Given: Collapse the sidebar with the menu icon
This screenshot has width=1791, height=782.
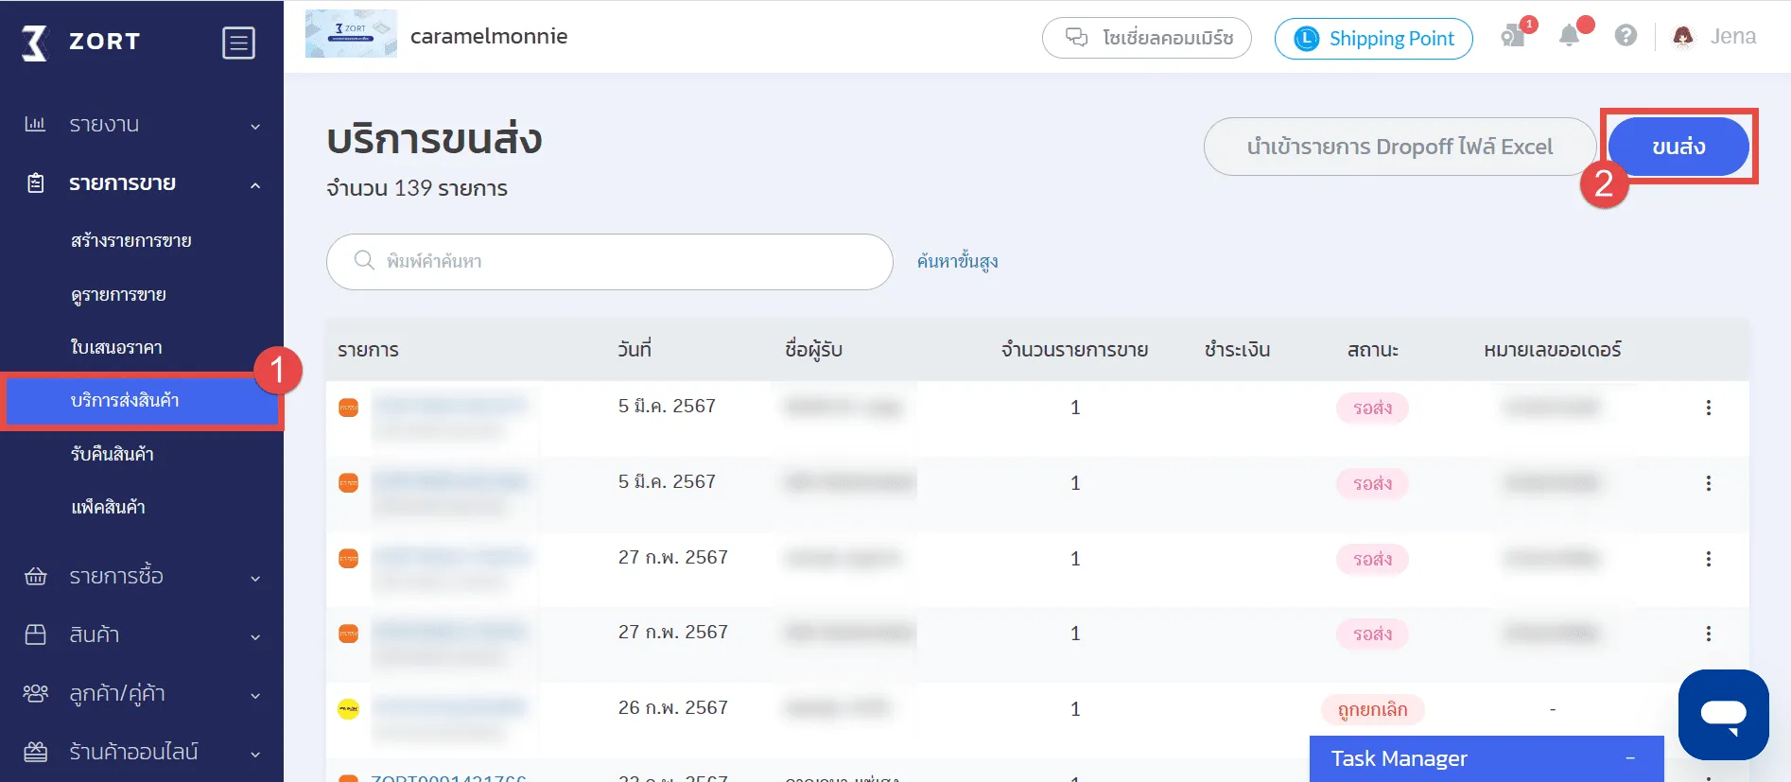Looking at the screenshot, I should [238, 43].
